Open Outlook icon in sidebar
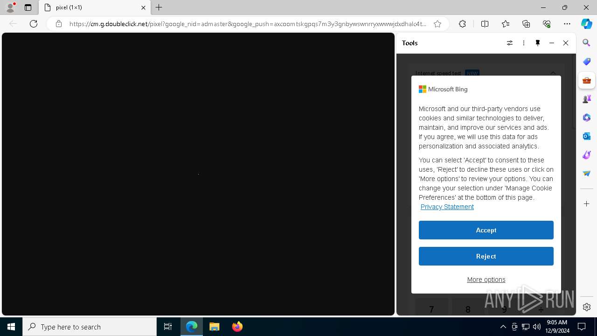The width and height of the screenshot is (597, 336). pos(587,136)
